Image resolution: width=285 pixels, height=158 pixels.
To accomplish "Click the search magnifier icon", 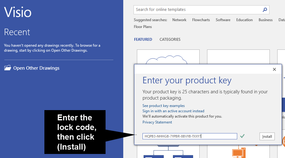I will [265, 10].
